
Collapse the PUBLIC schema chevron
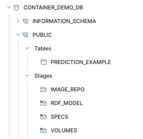(x=18, y=35)
